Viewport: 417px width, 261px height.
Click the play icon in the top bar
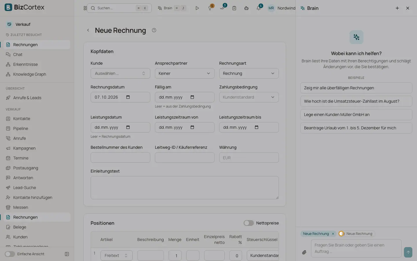(197, 8)
